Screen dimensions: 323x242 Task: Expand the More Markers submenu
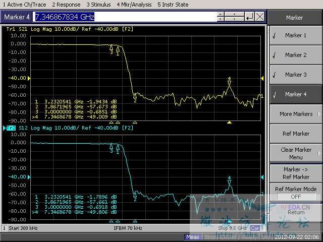(x=296, y=114)
